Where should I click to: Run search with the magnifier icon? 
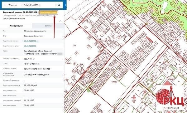click(59, 5)
